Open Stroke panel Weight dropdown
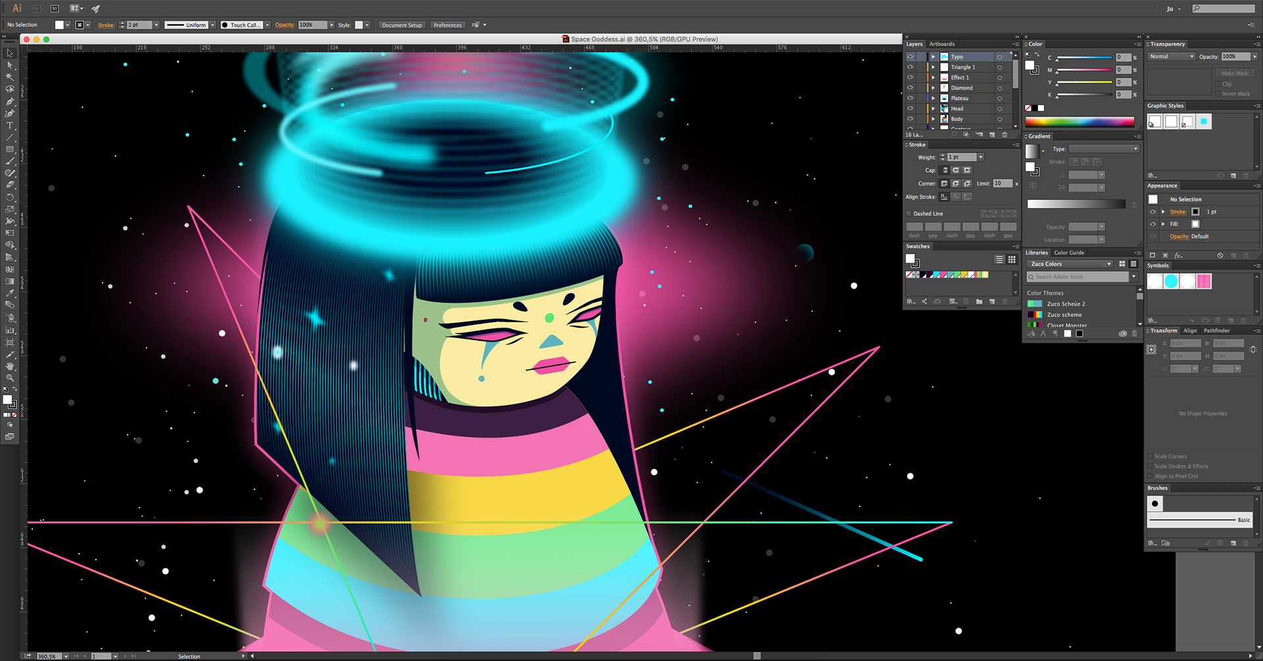 pyautogui.click(x=981, y=157)
